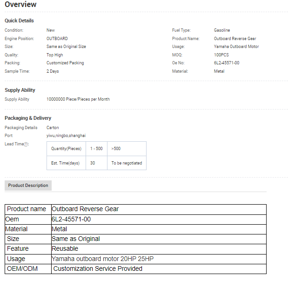The height and width of the screenshot is (282, 288).
Task: Select the OUTBOARD engine position value
Action: (57, 39)
